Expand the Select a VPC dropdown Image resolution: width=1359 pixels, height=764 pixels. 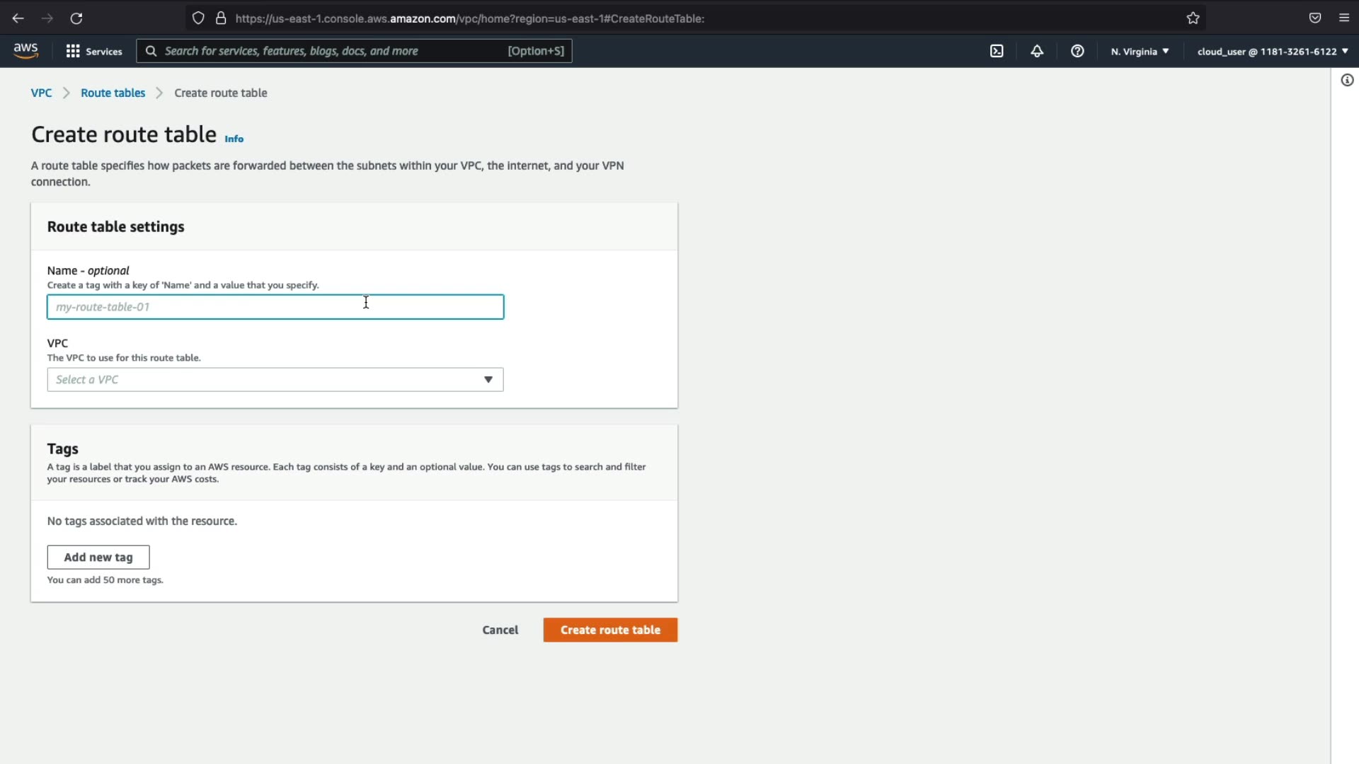tap(275, 380)
